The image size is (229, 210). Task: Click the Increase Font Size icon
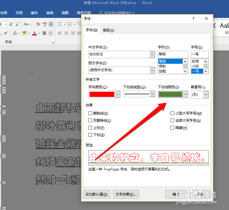point(11,24)
